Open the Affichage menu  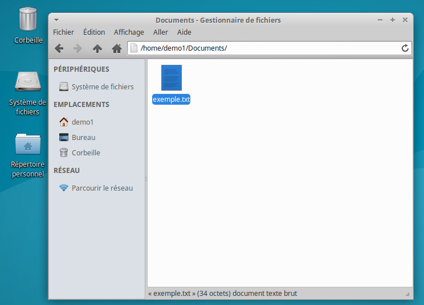coord(129,32)
